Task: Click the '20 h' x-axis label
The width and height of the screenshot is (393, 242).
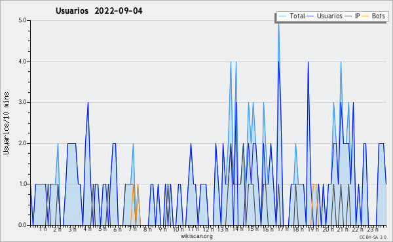Action: click(328, 230)
